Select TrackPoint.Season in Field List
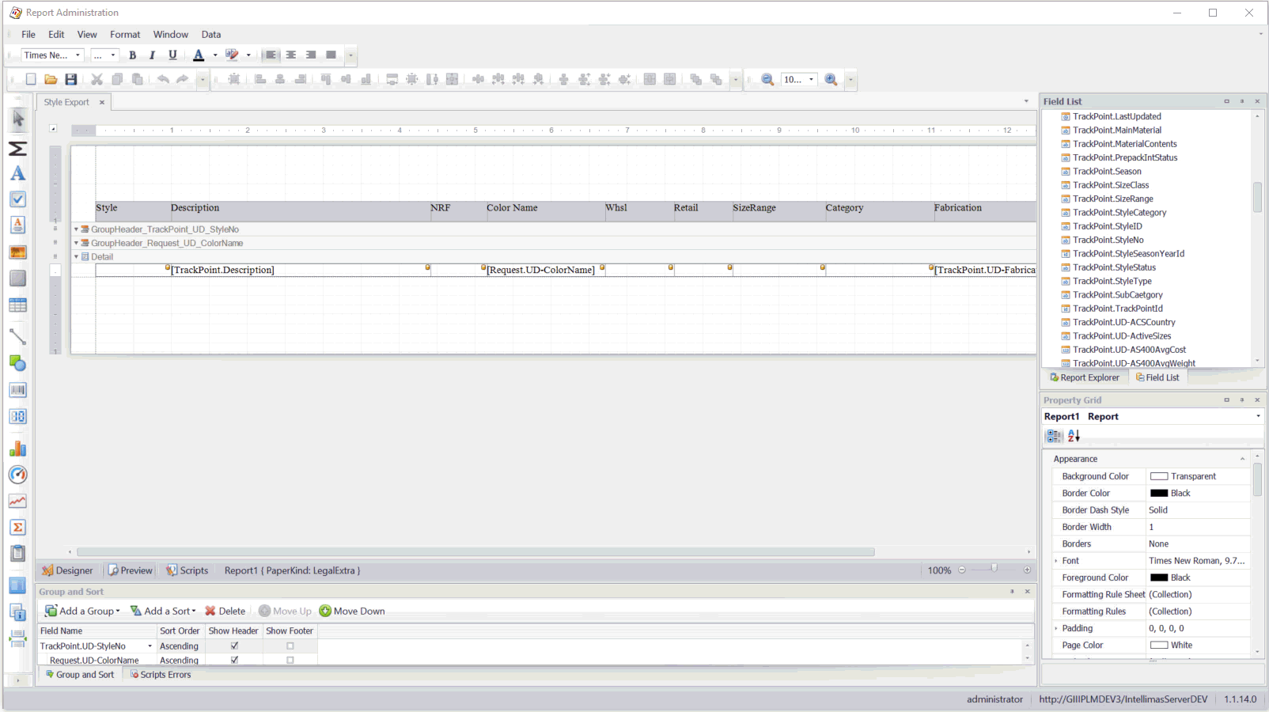1269x712 pixels. point(1107,172)
